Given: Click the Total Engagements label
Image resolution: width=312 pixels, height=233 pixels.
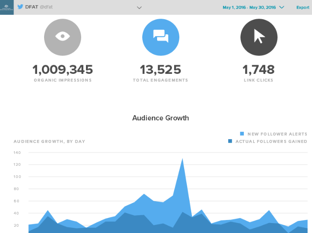Looking at the screenshot, I should tap(161, 80).
